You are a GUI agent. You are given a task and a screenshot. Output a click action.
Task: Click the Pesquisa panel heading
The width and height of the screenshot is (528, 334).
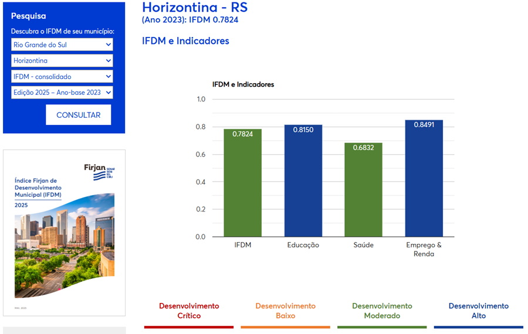pos(28,16)
